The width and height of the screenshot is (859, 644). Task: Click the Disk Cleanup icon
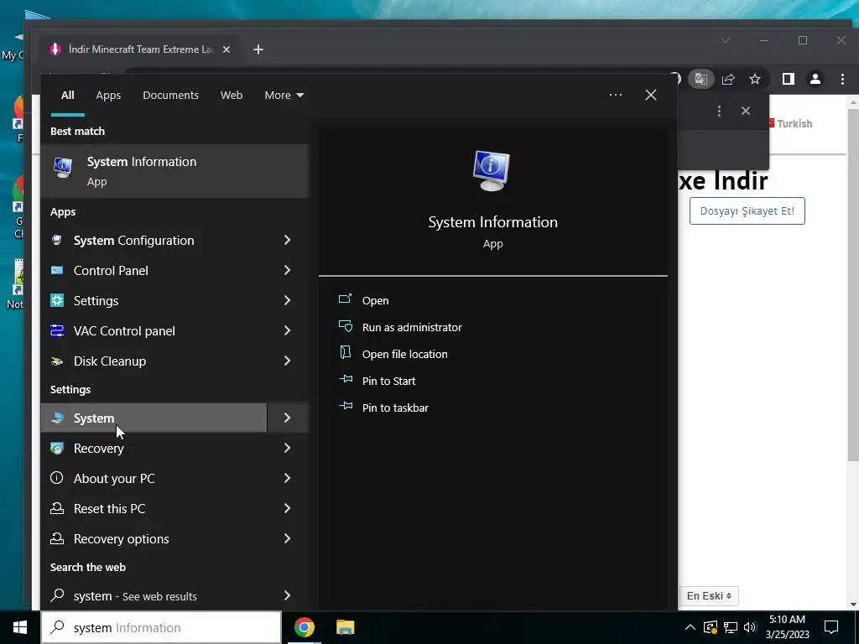pyautogui.click(x=57, y=361)
